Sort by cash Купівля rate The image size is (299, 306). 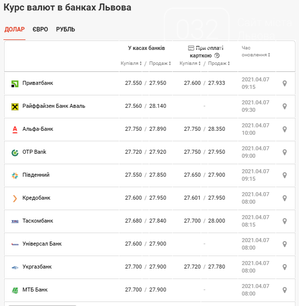(x=131, y=63)
